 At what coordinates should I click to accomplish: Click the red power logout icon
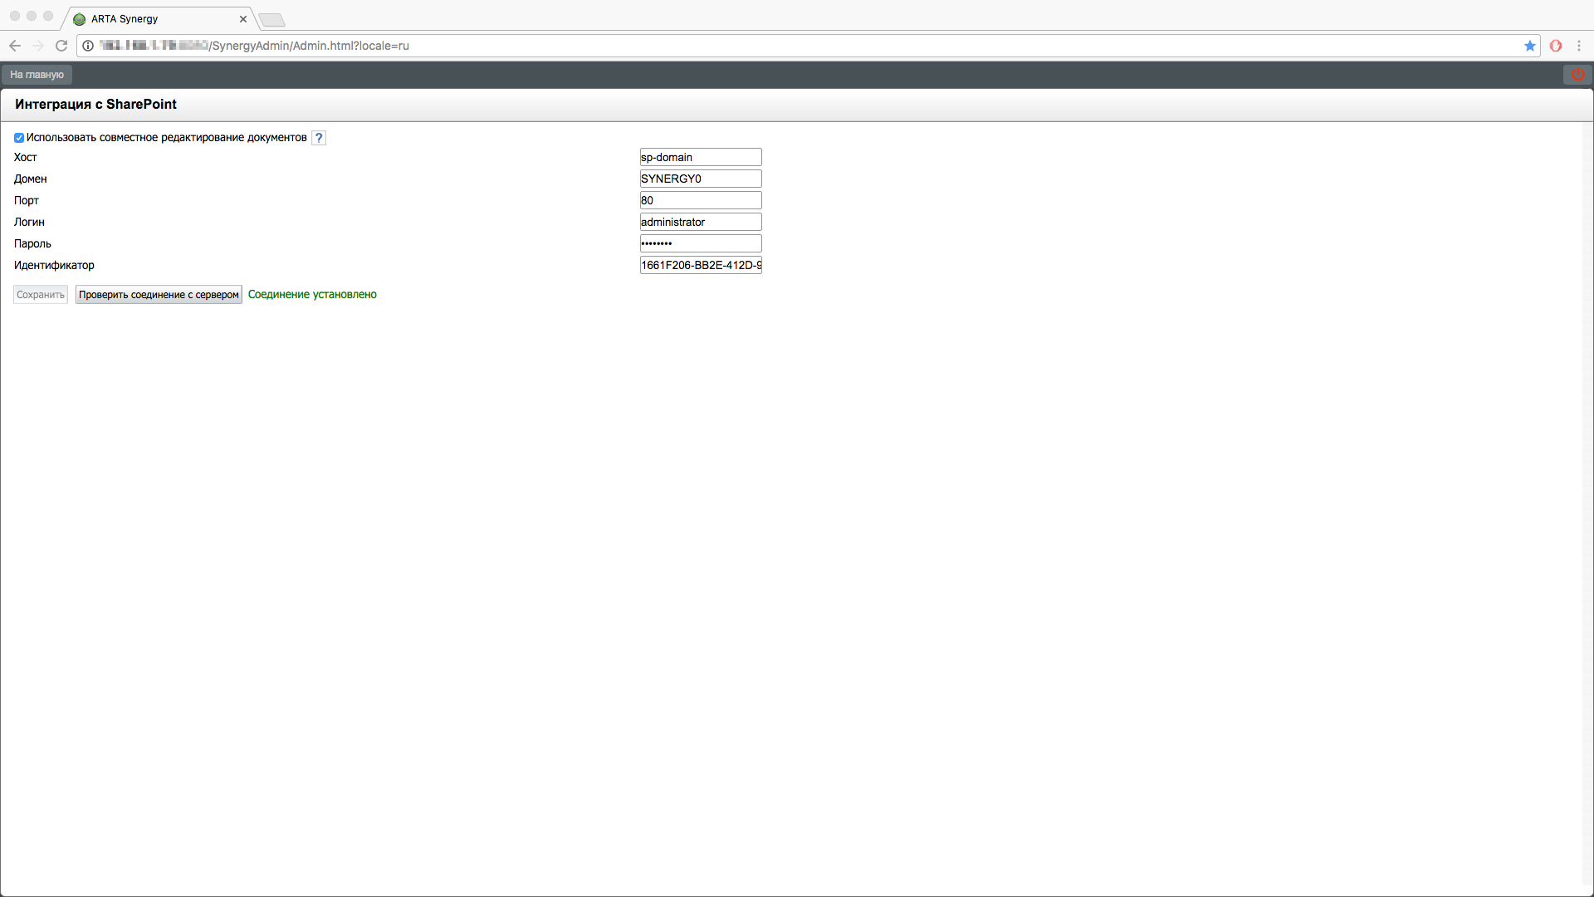tap(1577, 75)
